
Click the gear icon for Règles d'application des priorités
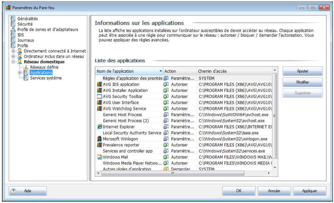pos(165,78)
